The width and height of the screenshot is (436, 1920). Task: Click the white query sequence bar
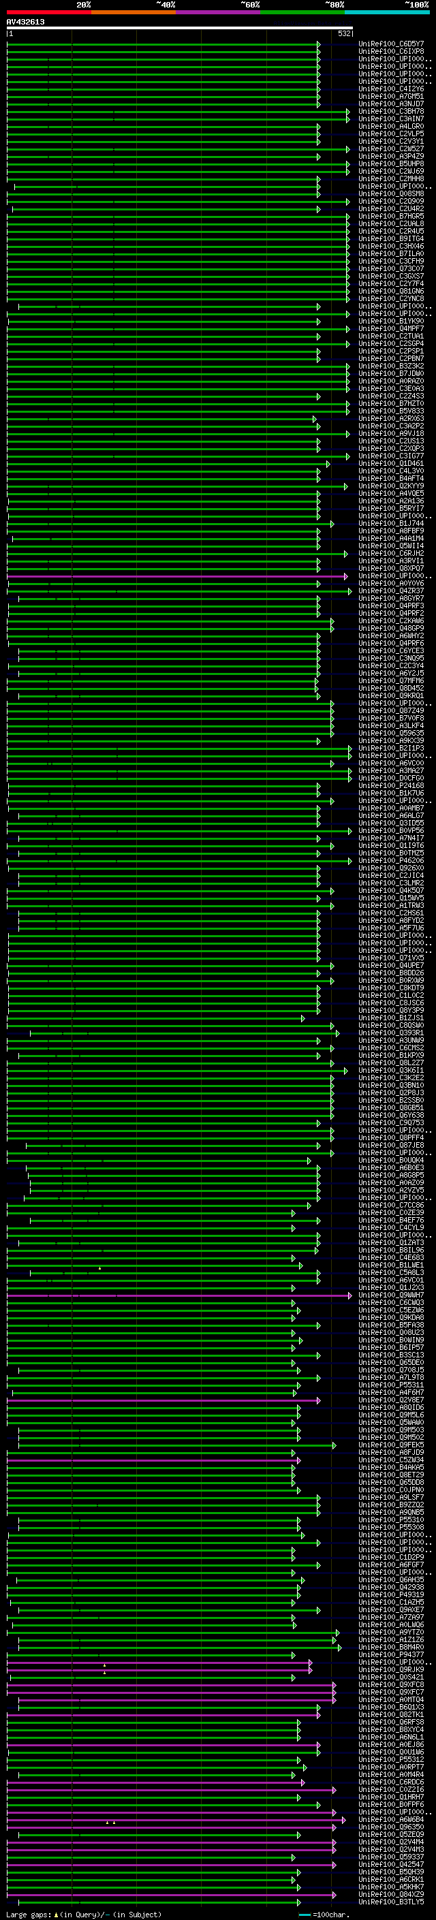pos(180,29)
